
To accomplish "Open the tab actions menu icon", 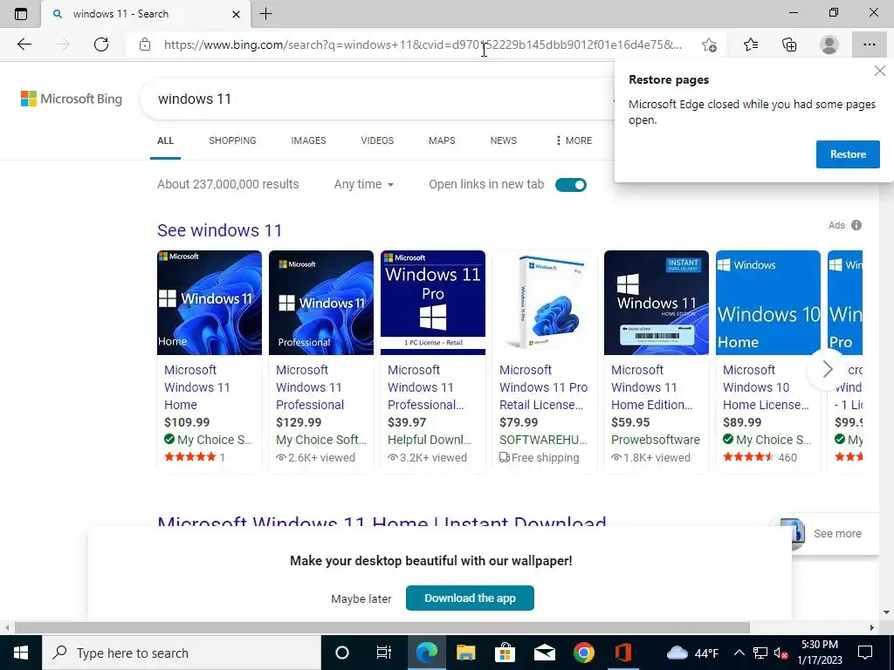I will click(21, 14).
